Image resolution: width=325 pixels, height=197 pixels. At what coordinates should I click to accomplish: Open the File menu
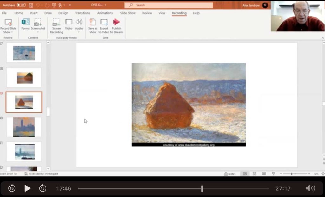(x=4, y=13)
